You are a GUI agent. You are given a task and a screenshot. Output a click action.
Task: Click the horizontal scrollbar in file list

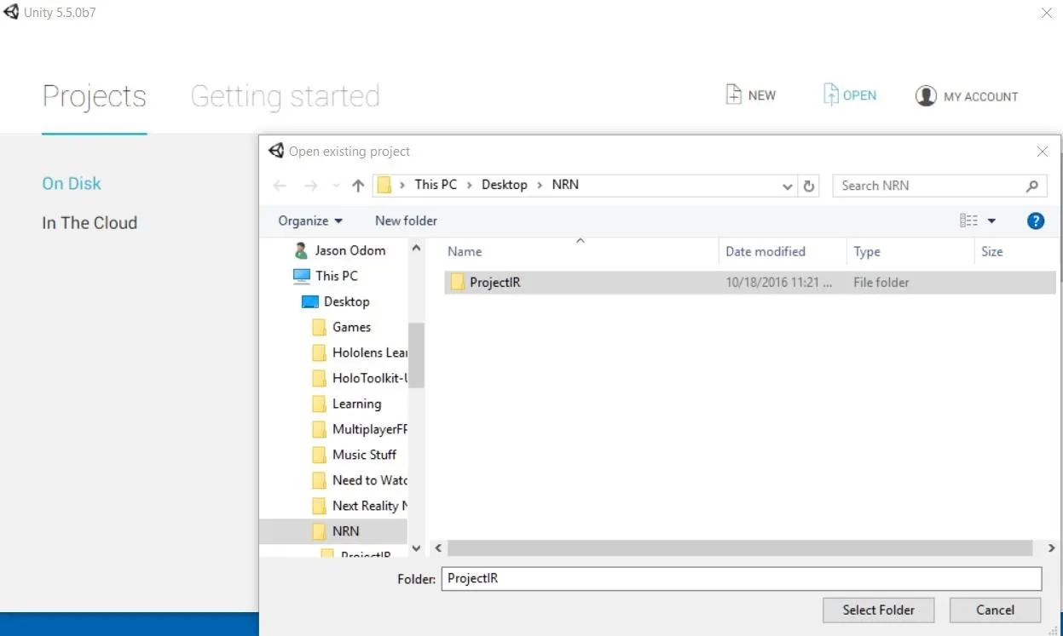740,549
